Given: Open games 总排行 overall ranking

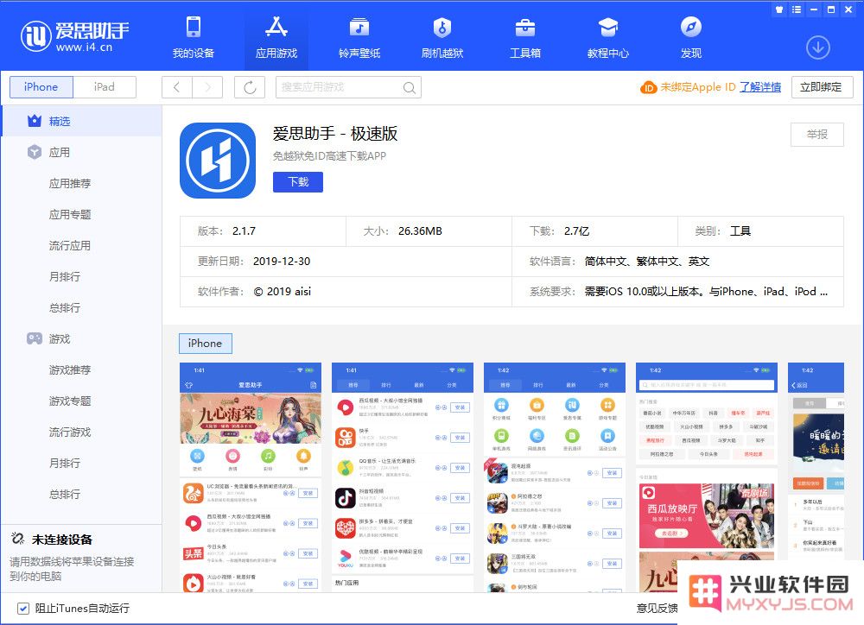Looking at the screenshot, I should (65, 495).
